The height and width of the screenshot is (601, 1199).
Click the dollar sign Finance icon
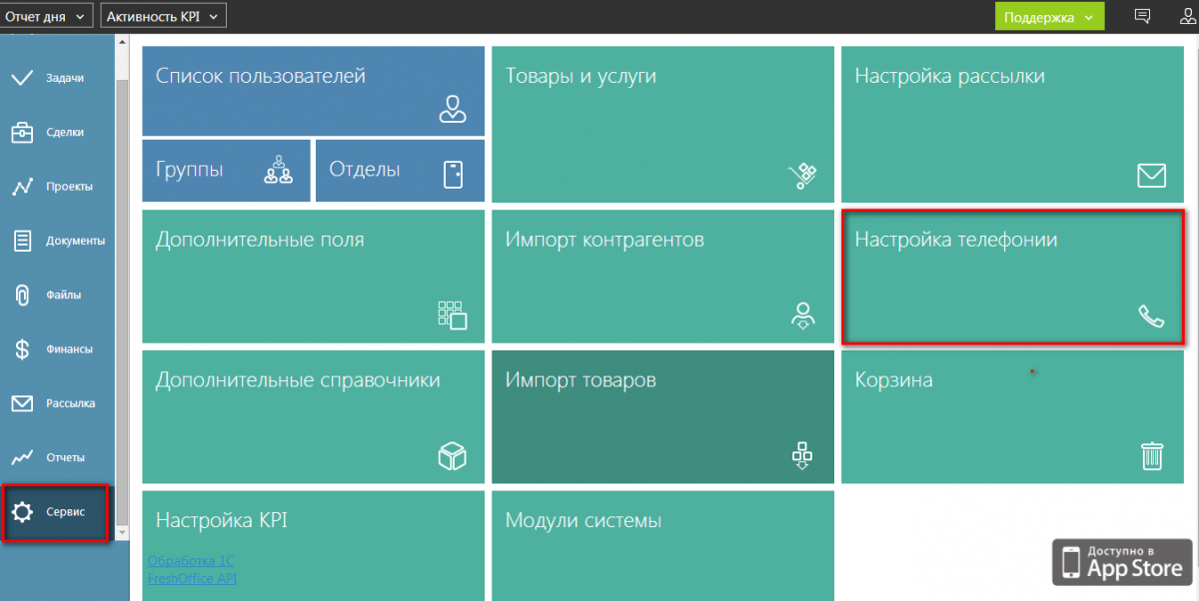(22, 349)
